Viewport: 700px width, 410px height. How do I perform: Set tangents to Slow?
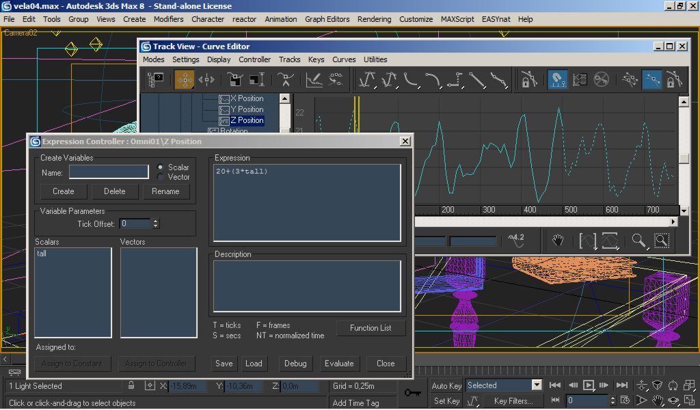[433, 80]
